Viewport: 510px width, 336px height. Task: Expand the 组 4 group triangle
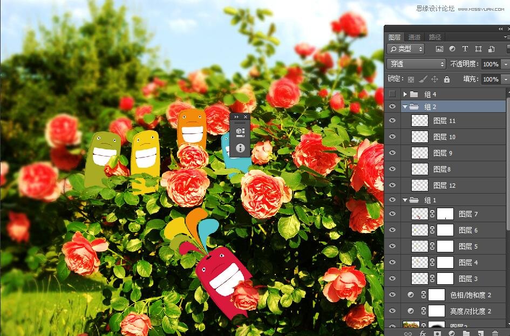pos(405,94)
